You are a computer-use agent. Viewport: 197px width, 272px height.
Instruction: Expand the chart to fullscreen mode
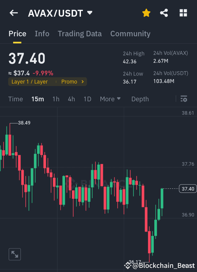tap(15, 254)
